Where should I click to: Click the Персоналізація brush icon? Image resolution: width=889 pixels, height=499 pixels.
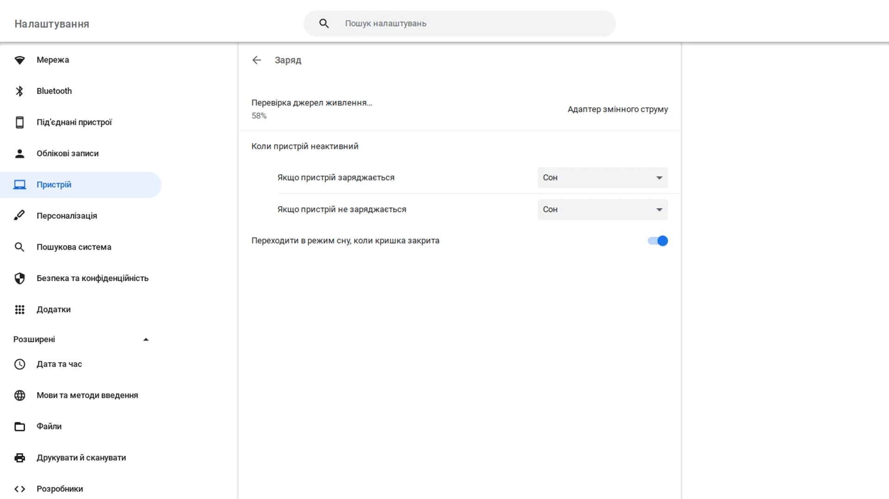19,216
